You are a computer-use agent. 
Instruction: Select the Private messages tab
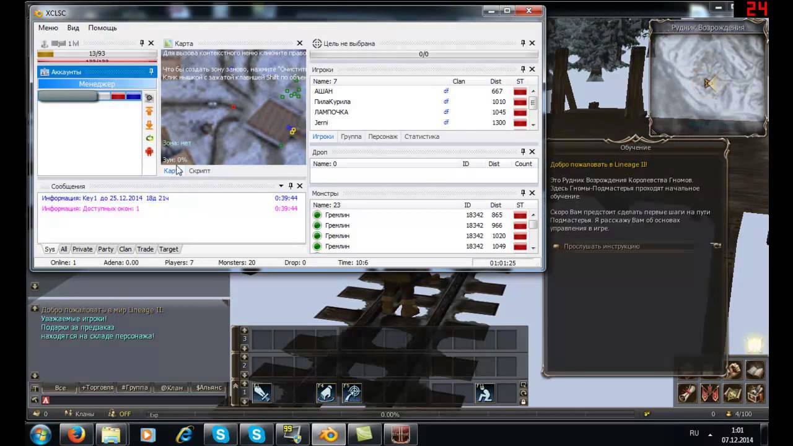click(82, 249)
